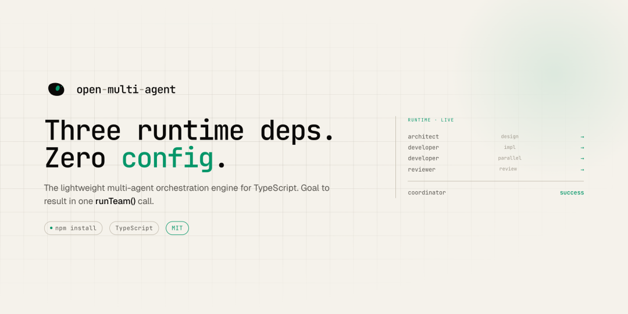Image resolution: width=628 pixels, height=314 pixels.
Task: Click the green MIT license badge
Action: pyautogui.click(x=177, y=229)
